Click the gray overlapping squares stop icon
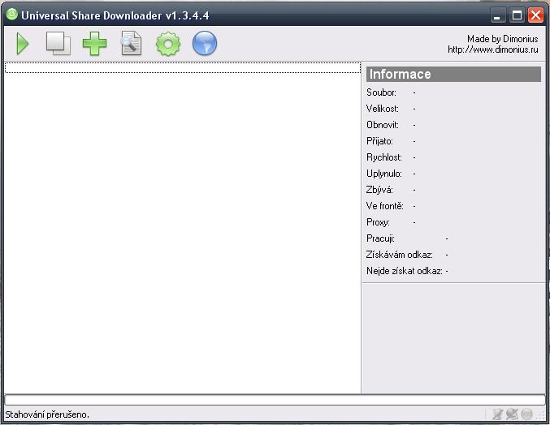Viewport: 550px width, 425px height. 58,44
